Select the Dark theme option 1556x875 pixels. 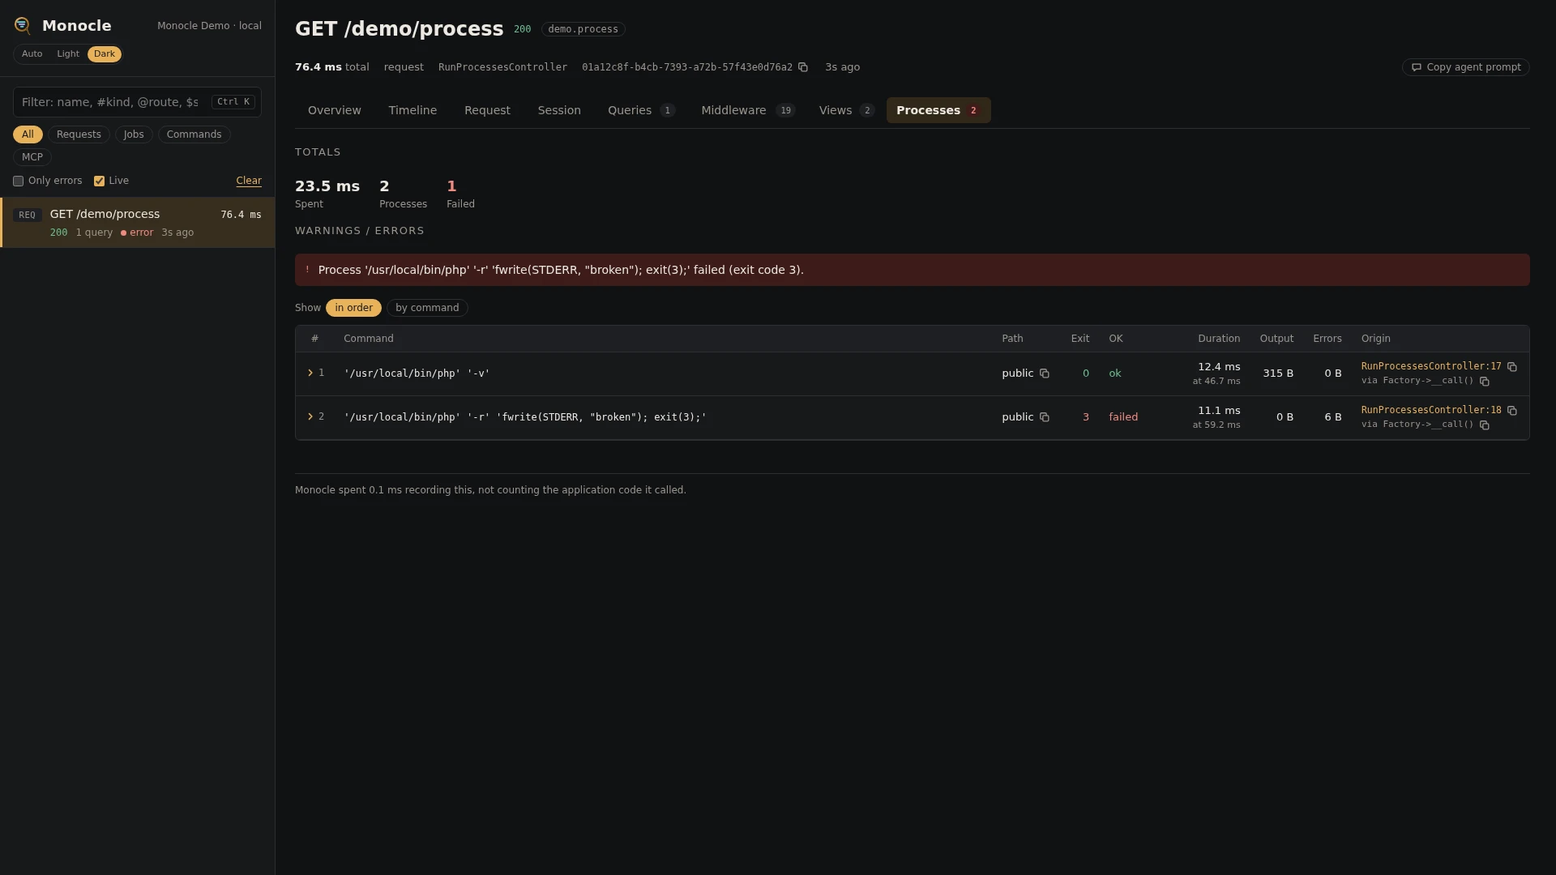pyautogui.click(x=105, y=54)
